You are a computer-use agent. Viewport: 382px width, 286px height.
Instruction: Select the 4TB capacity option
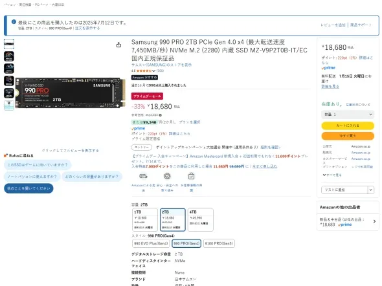201,219
